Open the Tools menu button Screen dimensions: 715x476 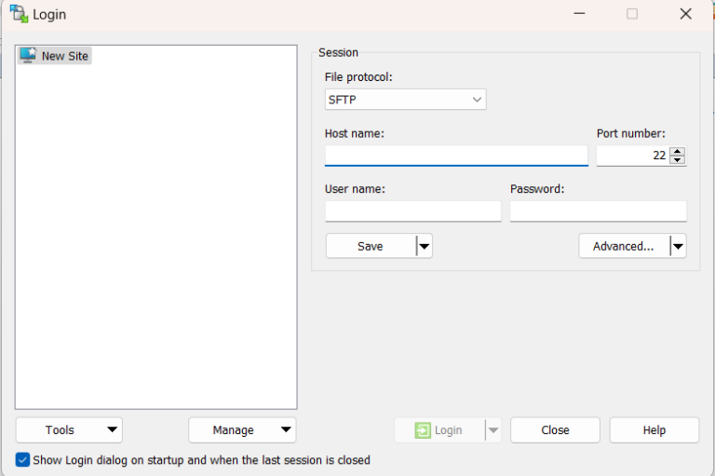point(69,430)
